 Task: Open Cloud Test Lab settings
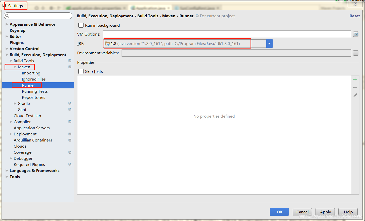pyautogui.click(x=27, y=116)
